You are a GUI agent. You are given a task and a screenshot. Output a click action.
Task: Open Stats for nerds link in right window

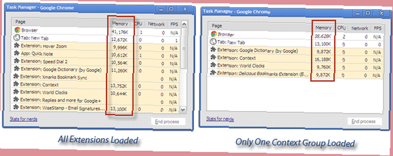click(220, 119)
